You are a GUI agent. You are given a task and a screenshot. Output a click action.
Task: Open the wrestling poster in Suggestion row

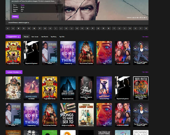(123, 53)
